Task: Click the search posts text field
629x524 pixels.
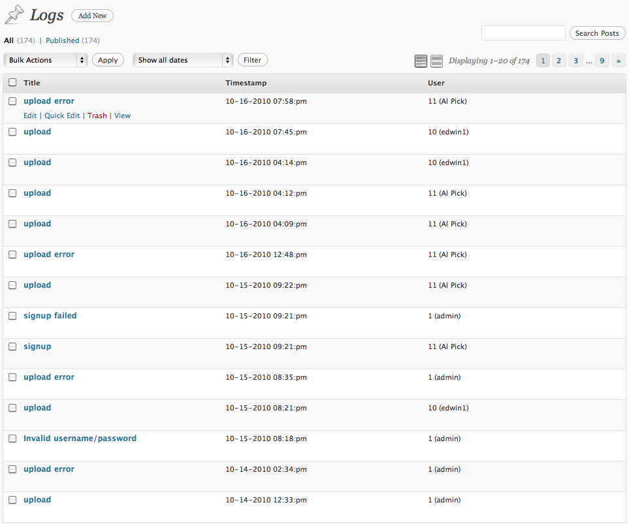Action: 523,33
